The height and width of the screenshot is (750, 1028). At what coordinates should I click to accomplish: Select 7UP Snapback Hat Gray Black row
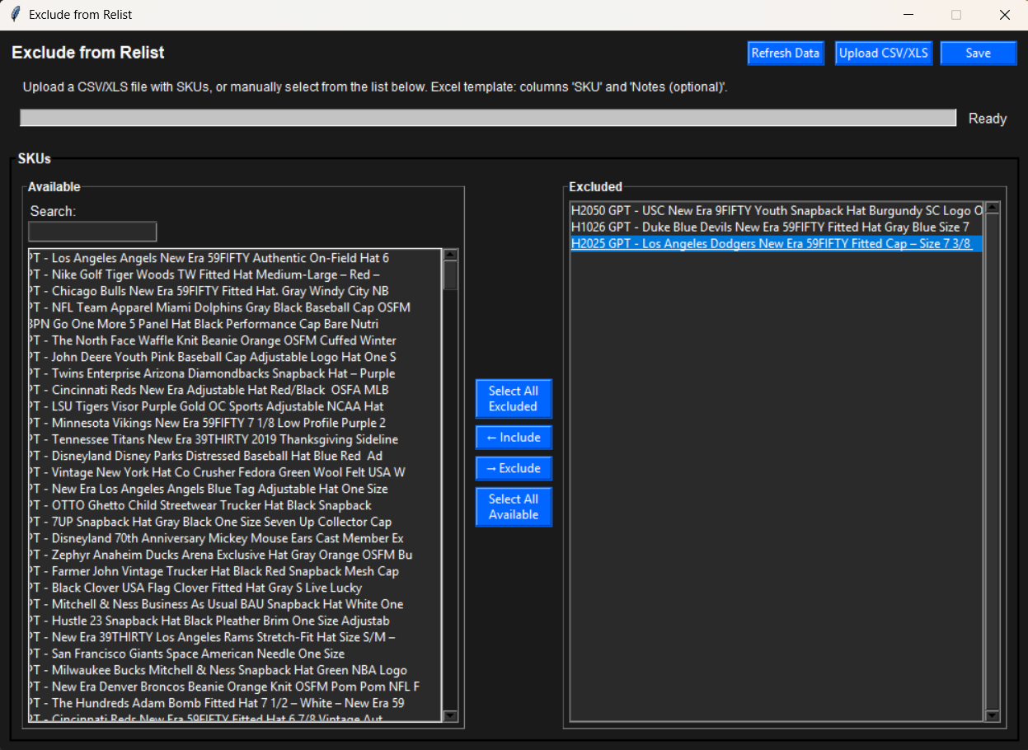[236, 522]
